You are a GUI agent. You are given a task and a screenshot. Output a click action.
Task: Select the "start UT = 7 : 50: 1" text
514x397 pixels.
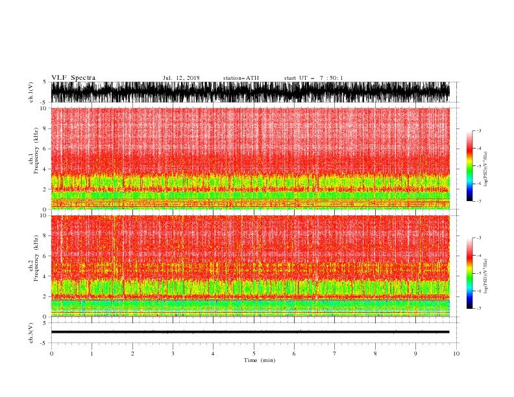(313, 78)
